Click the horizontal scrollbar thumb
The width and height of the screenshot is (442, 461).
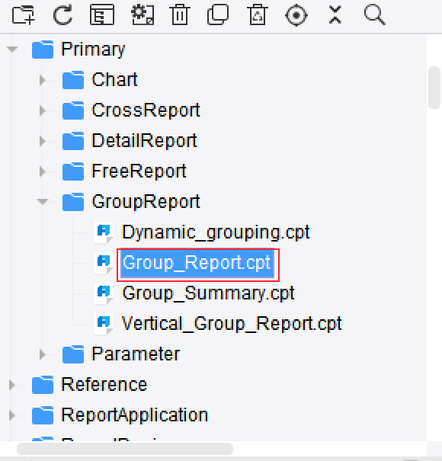(125, 449)
